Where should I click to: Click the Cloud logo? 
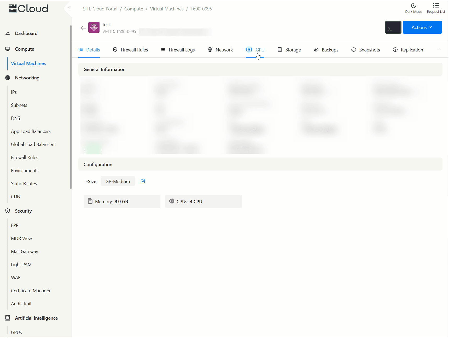(28, 9)
